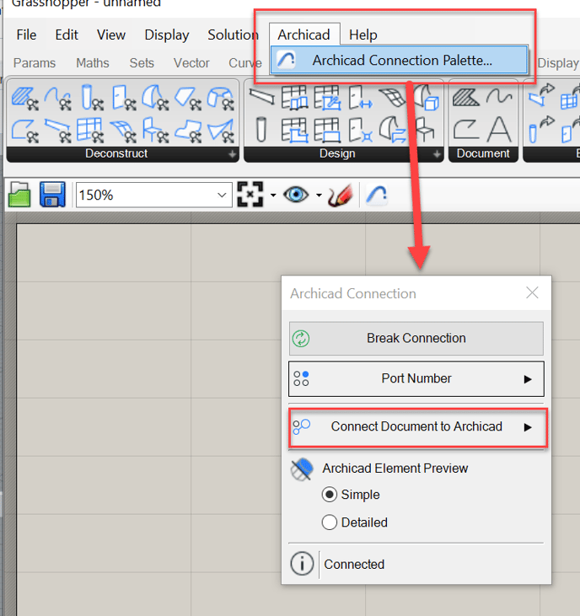580x616 pixels.
Task: Select the Deconstruct Column cylinder component
Action: click(x=92, y=98)
